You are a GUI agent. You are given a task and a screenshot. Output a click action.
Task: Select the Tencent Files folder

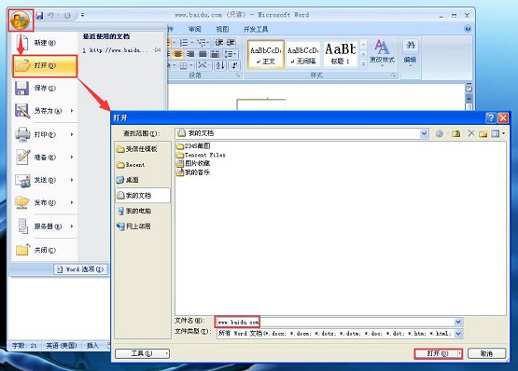(201, 155)
